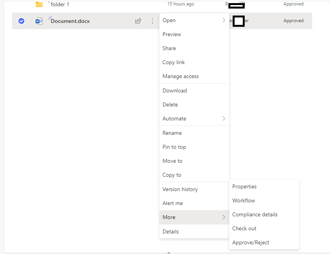This screenshot has height=254, width=330.
Task: Open Version history from the menu
Action: point(194,189)
